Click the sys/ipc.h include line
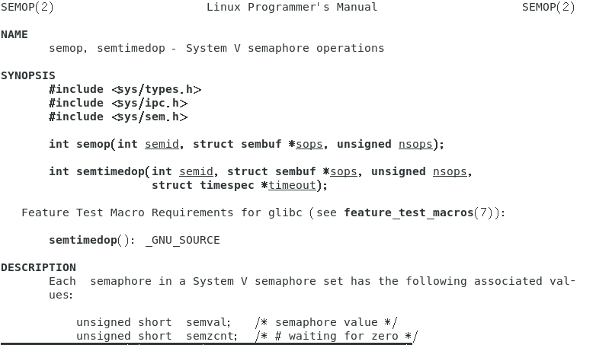Screen dimensions: 596x345 pyautogui.click(x=118, y=103)
